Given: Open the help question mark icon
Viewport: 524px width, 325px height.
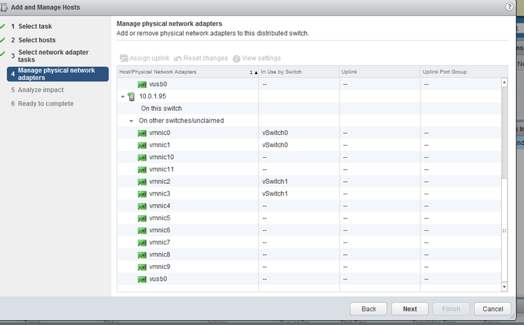Looking at the screenshot, I should tap(509, 7).
